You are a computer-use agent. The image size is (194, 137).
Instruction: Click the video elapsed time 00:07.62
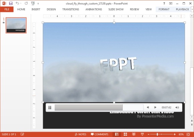click(x=167, y=107)
